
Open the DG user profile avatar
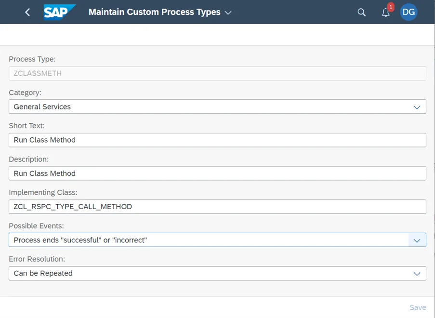click(x=409, y=12)
